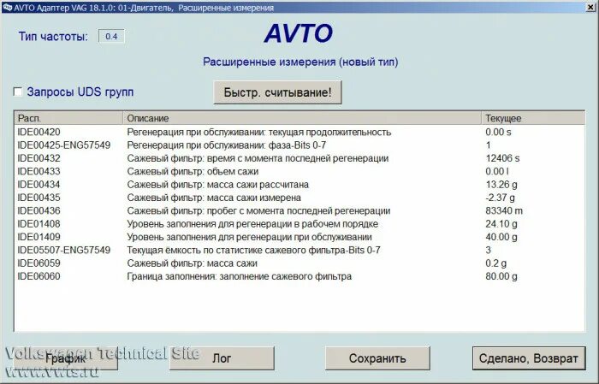
Task: Click the value -2.37 g
Action: pos(500,198)
